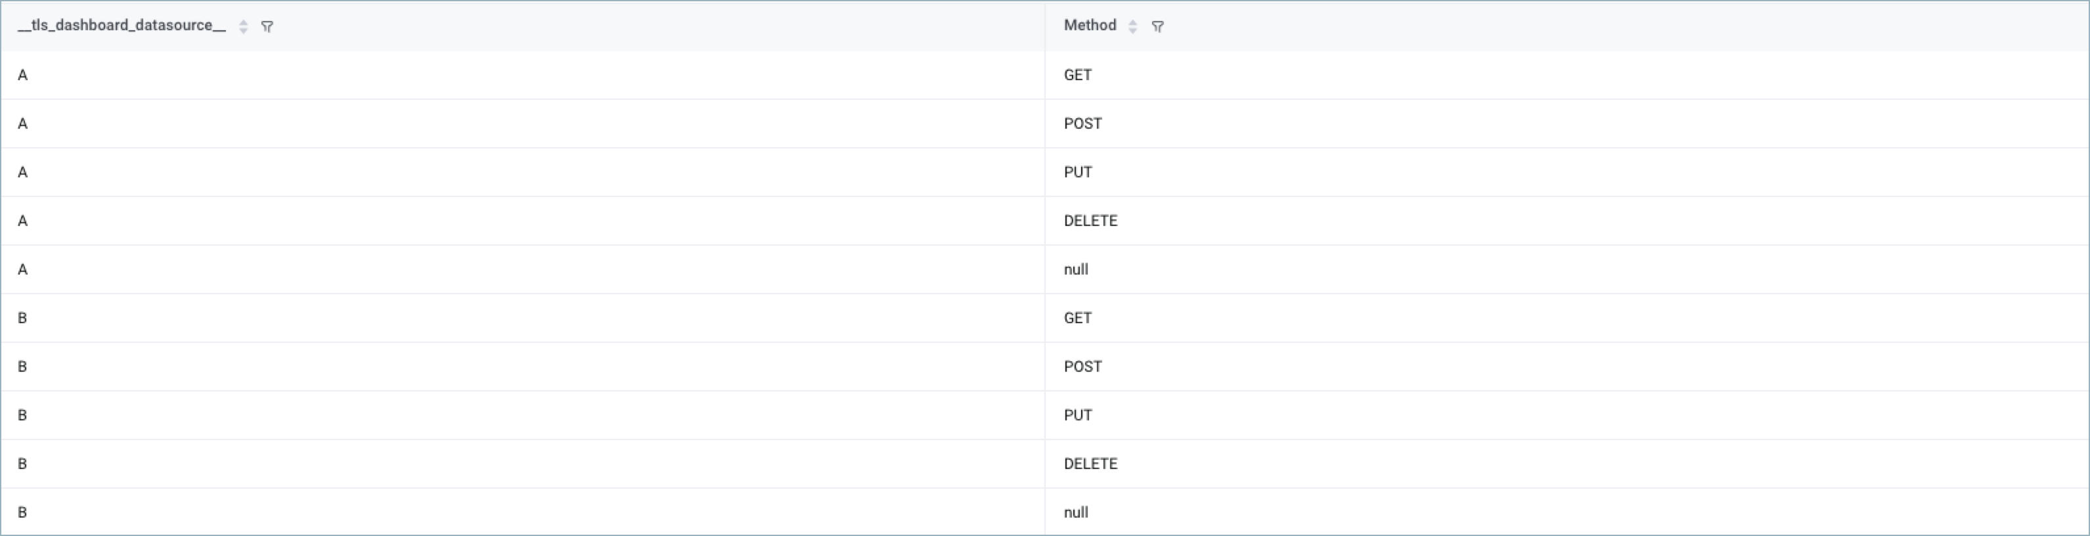Sort by __tls_dashboard_datasource__ using sort arrows

click(244, 27)
